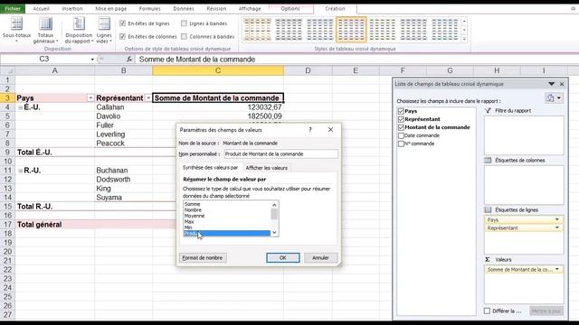The height and width of the screenshot is (325, 579).
Task: Click the Valeurs sigma icon
Action: [488, 260]
